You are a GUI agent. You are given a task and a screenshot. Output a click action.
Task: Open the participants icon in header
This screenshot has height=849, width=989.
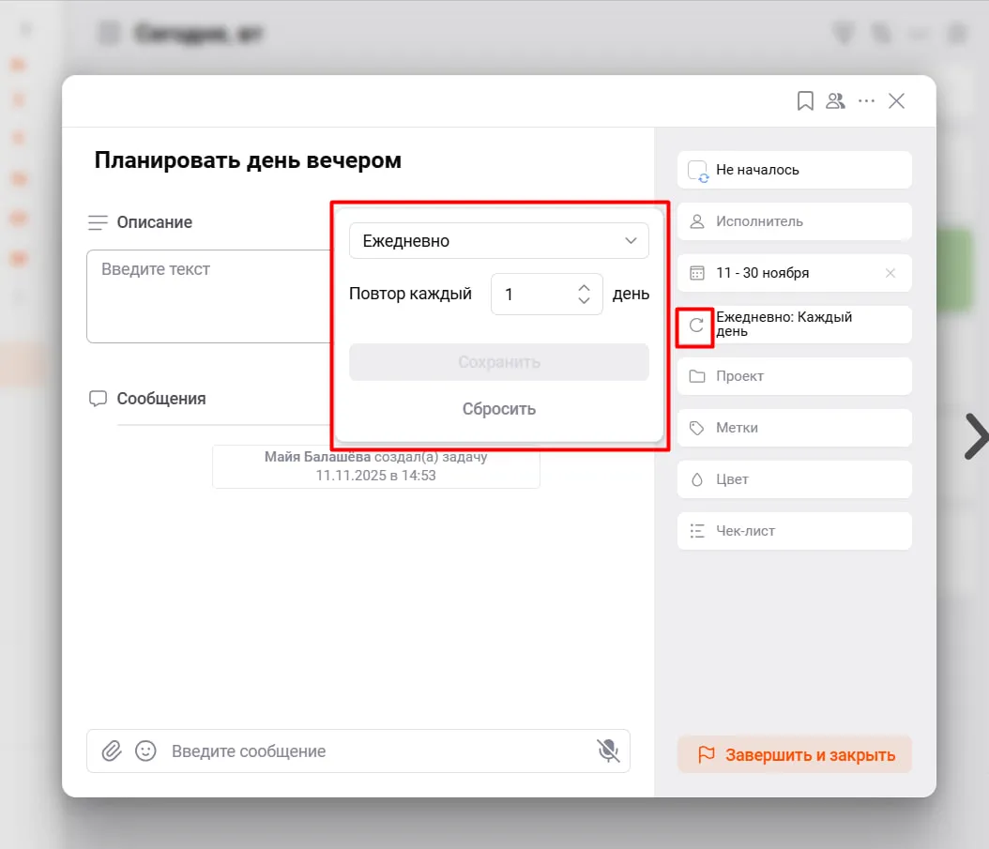click(x=835, y=101)
